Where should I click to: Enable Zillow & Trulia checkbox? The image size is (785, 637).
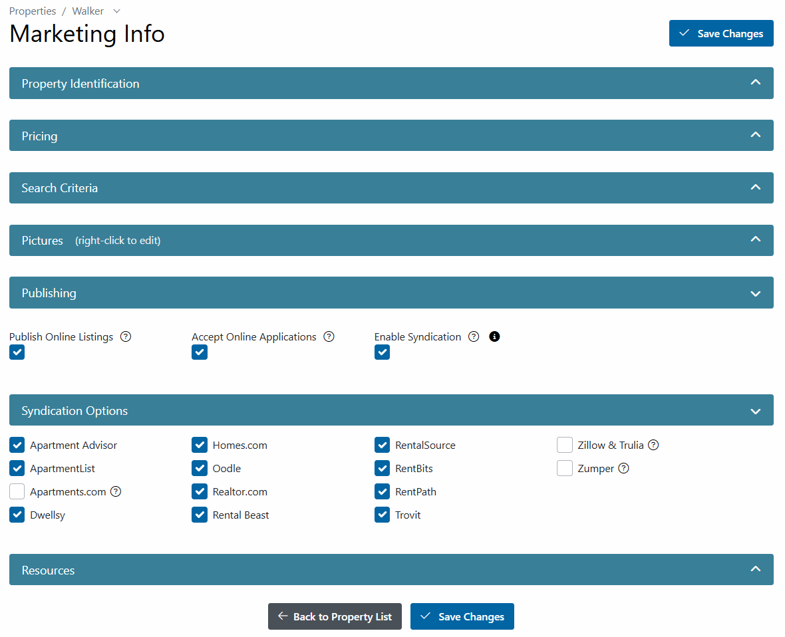tap(565, 445)
